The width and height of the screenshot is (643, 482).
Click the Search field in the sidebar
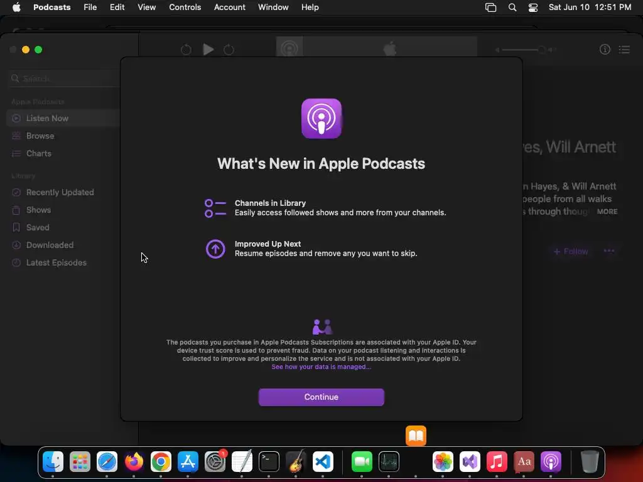65,78
